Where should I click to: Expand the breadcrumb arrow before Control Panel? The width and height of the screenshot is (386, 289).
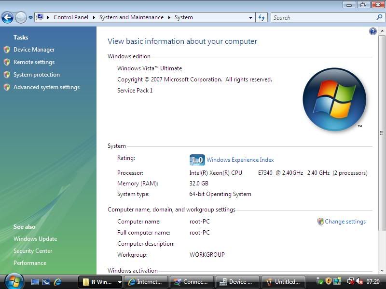(x=48, y=17)
